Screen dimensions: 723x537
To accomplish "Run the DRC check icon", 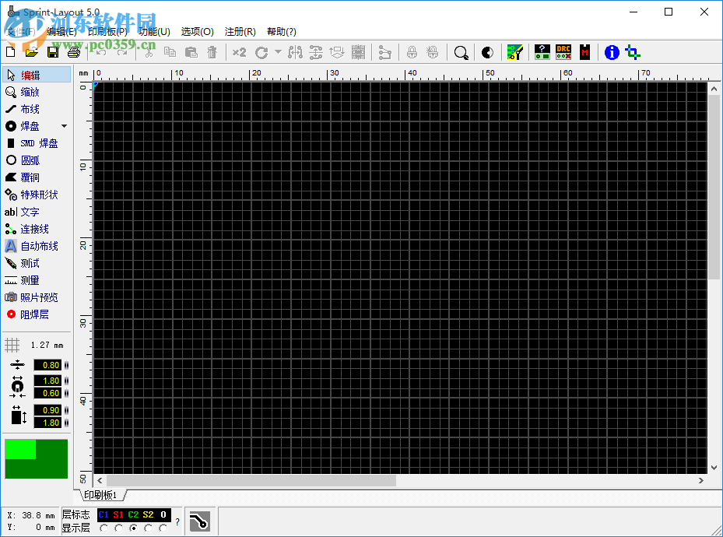I will point(563,52).
